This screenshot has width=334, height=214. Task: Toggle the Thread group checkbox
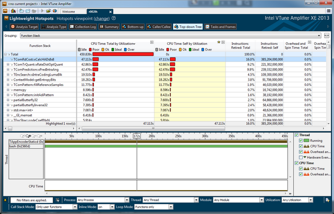296,135
